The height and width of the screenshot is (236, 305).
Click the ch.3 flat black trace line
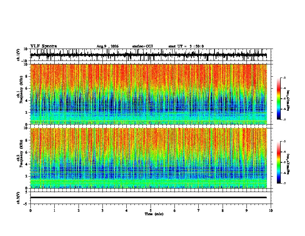(x=149, y=197)
